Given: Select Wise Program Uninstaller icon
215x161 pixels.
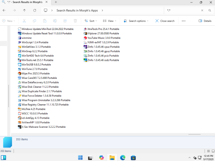Looking at the screenshot, I should click(19, 100).
